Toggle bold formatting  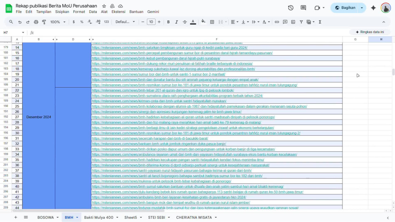(x=168, y=22)
